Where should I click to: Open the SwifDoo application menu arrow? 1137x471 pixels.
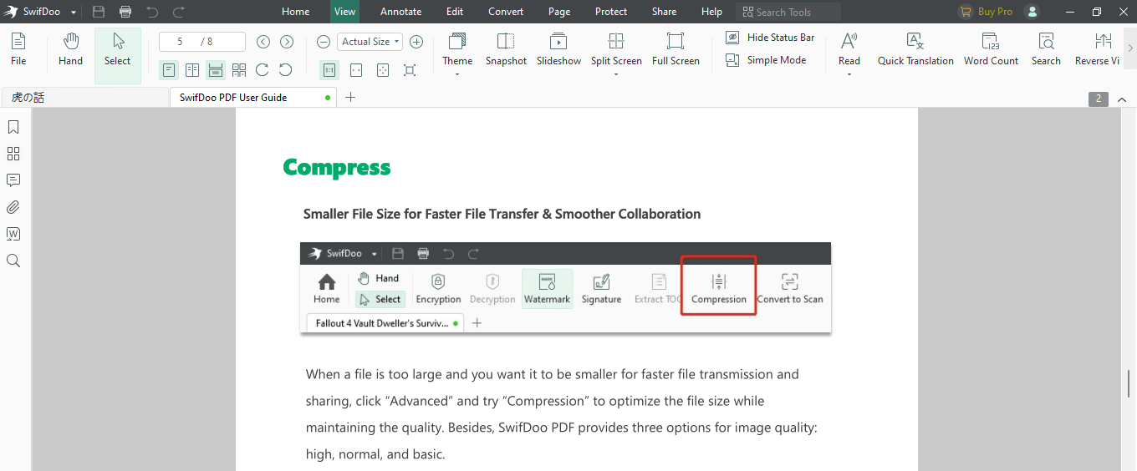[x=74, y=13]
